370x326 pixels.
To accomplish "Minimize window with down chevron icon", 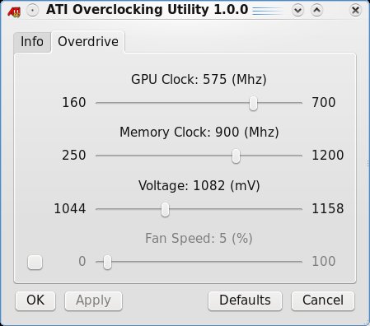I will point(297,11).
